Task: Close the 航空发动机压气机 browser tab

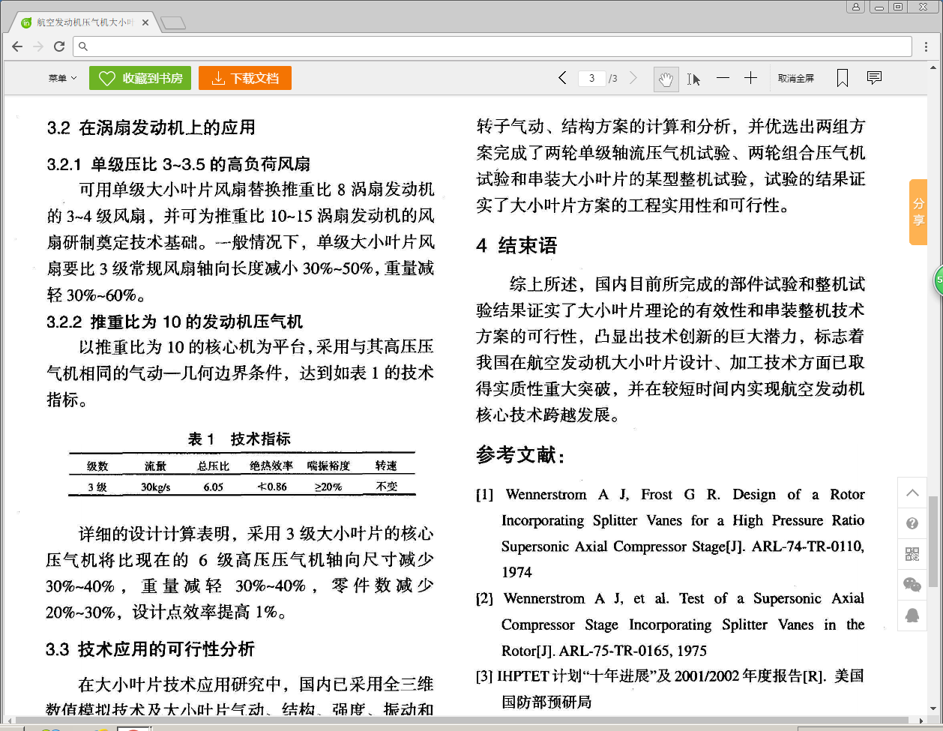Action: tap(145, 22)
